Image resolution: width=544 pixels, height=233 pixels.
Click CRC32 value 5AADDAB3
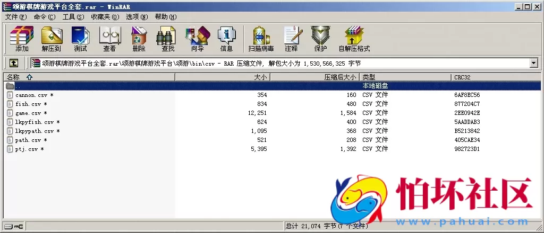click(x=467, y=122)
